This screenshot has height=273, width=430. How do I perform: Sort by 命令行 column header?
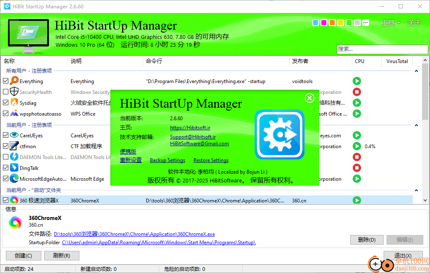pos(216,61)
